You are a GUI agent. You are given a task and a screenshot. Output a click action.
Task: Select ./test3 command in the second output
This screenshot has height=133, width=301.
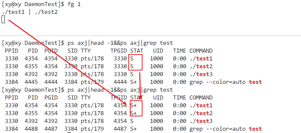201,121
